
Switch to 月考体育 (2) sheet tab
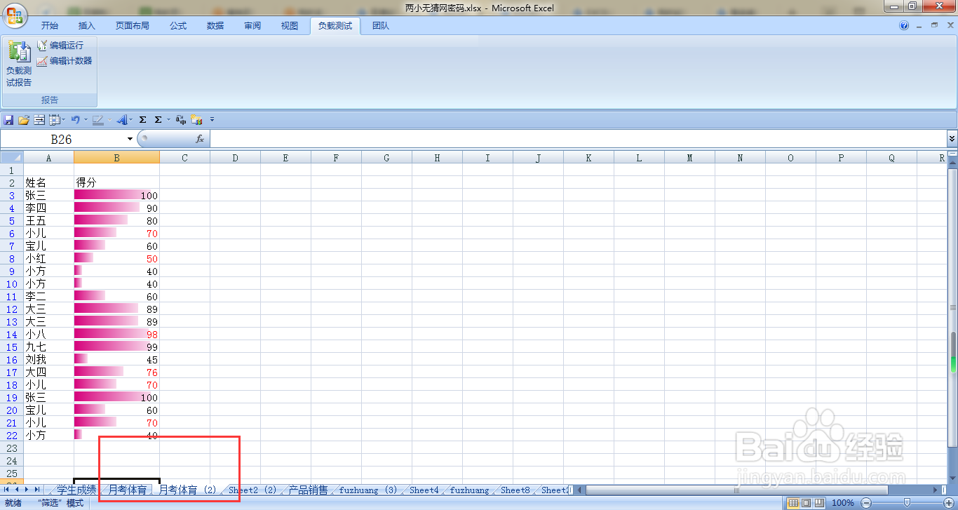tap(188, 490)
